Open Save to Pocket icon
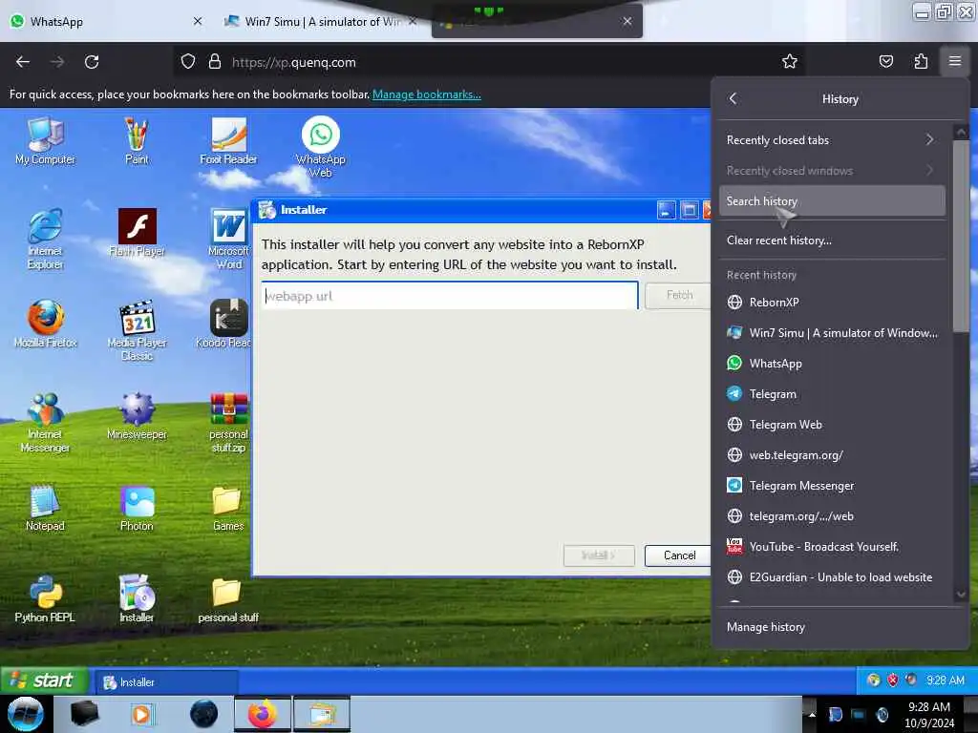Image resolution: width=978 pixels, height=733 pixels. (x=886, y=61)
